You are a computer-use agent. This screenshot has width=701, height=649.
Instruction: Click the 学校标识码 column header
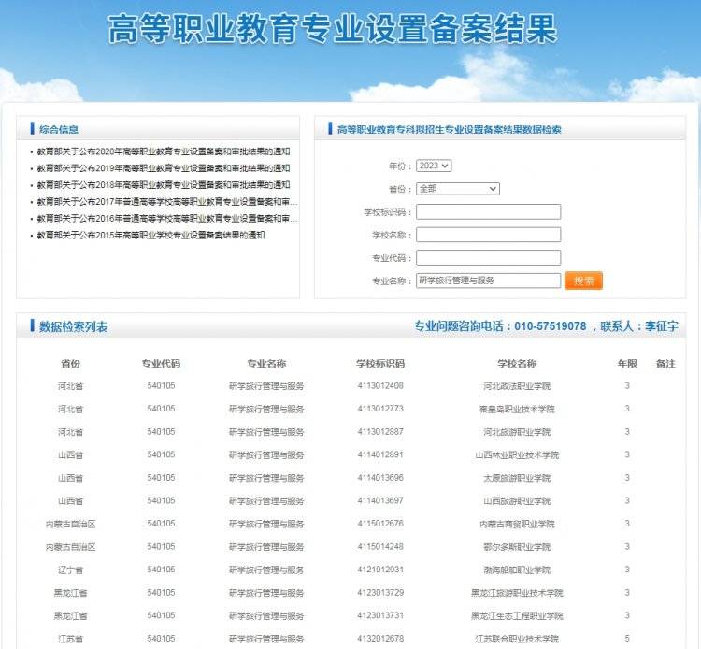380,364
